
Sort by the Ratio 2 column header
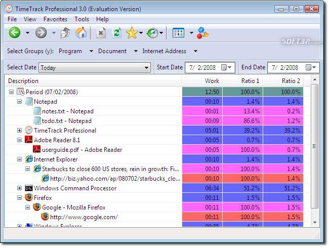point(283,81)
